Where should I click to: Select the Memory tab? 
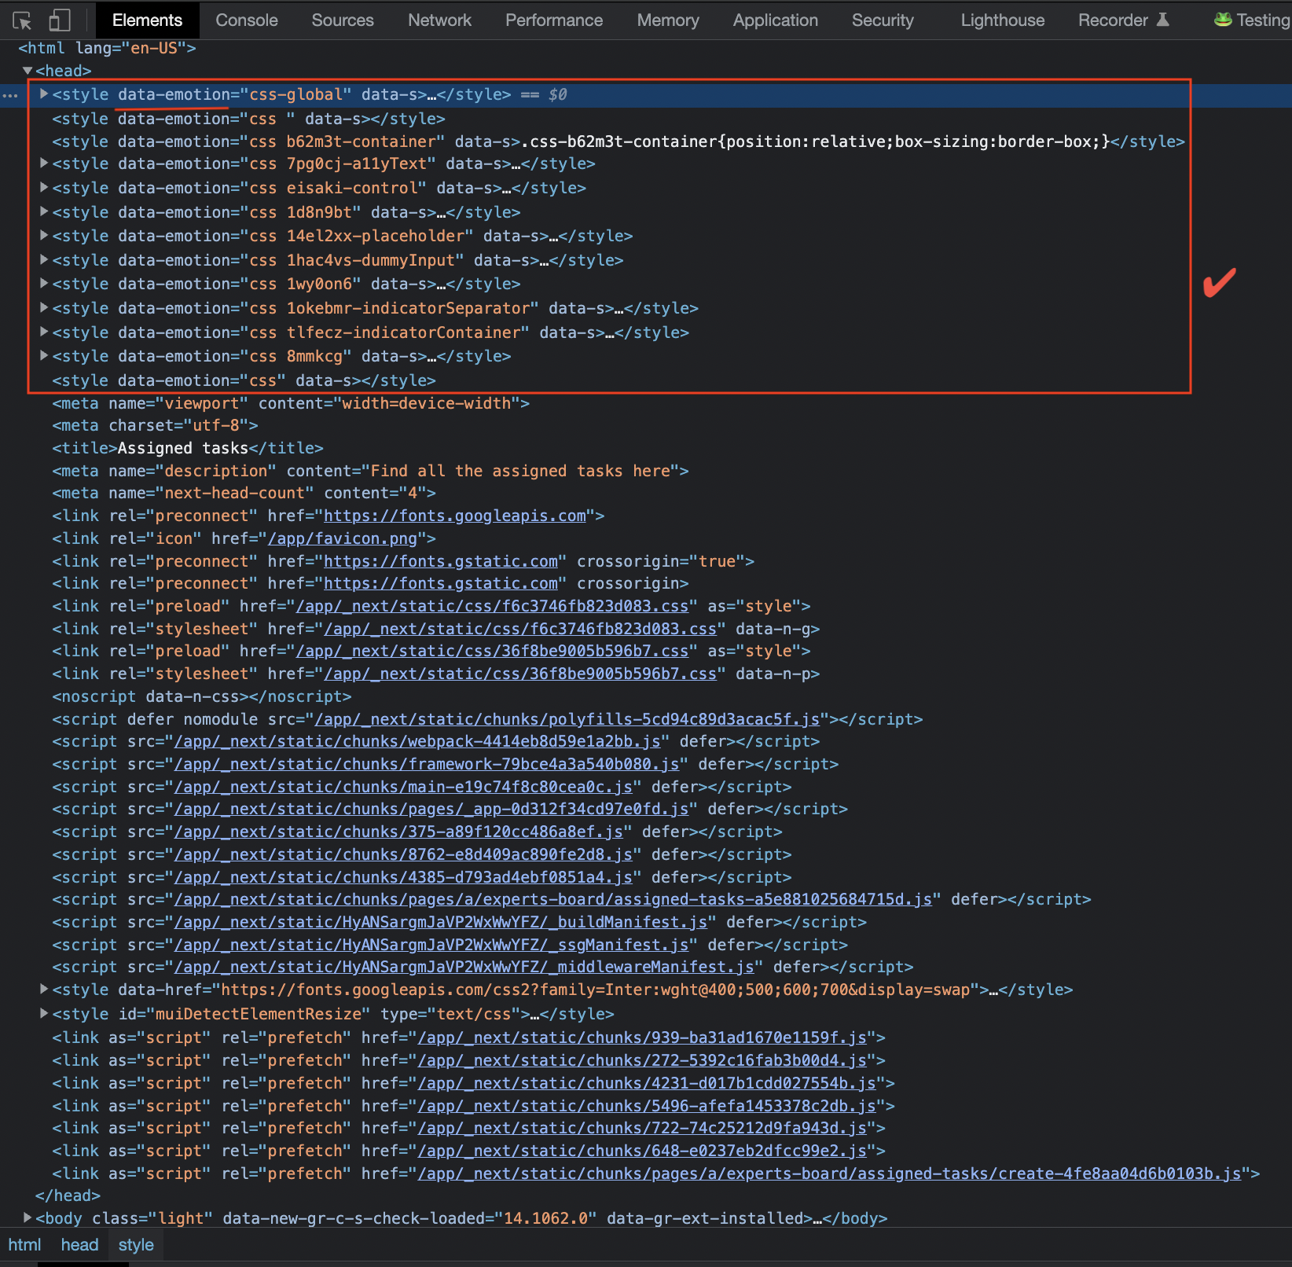(667, 20)
